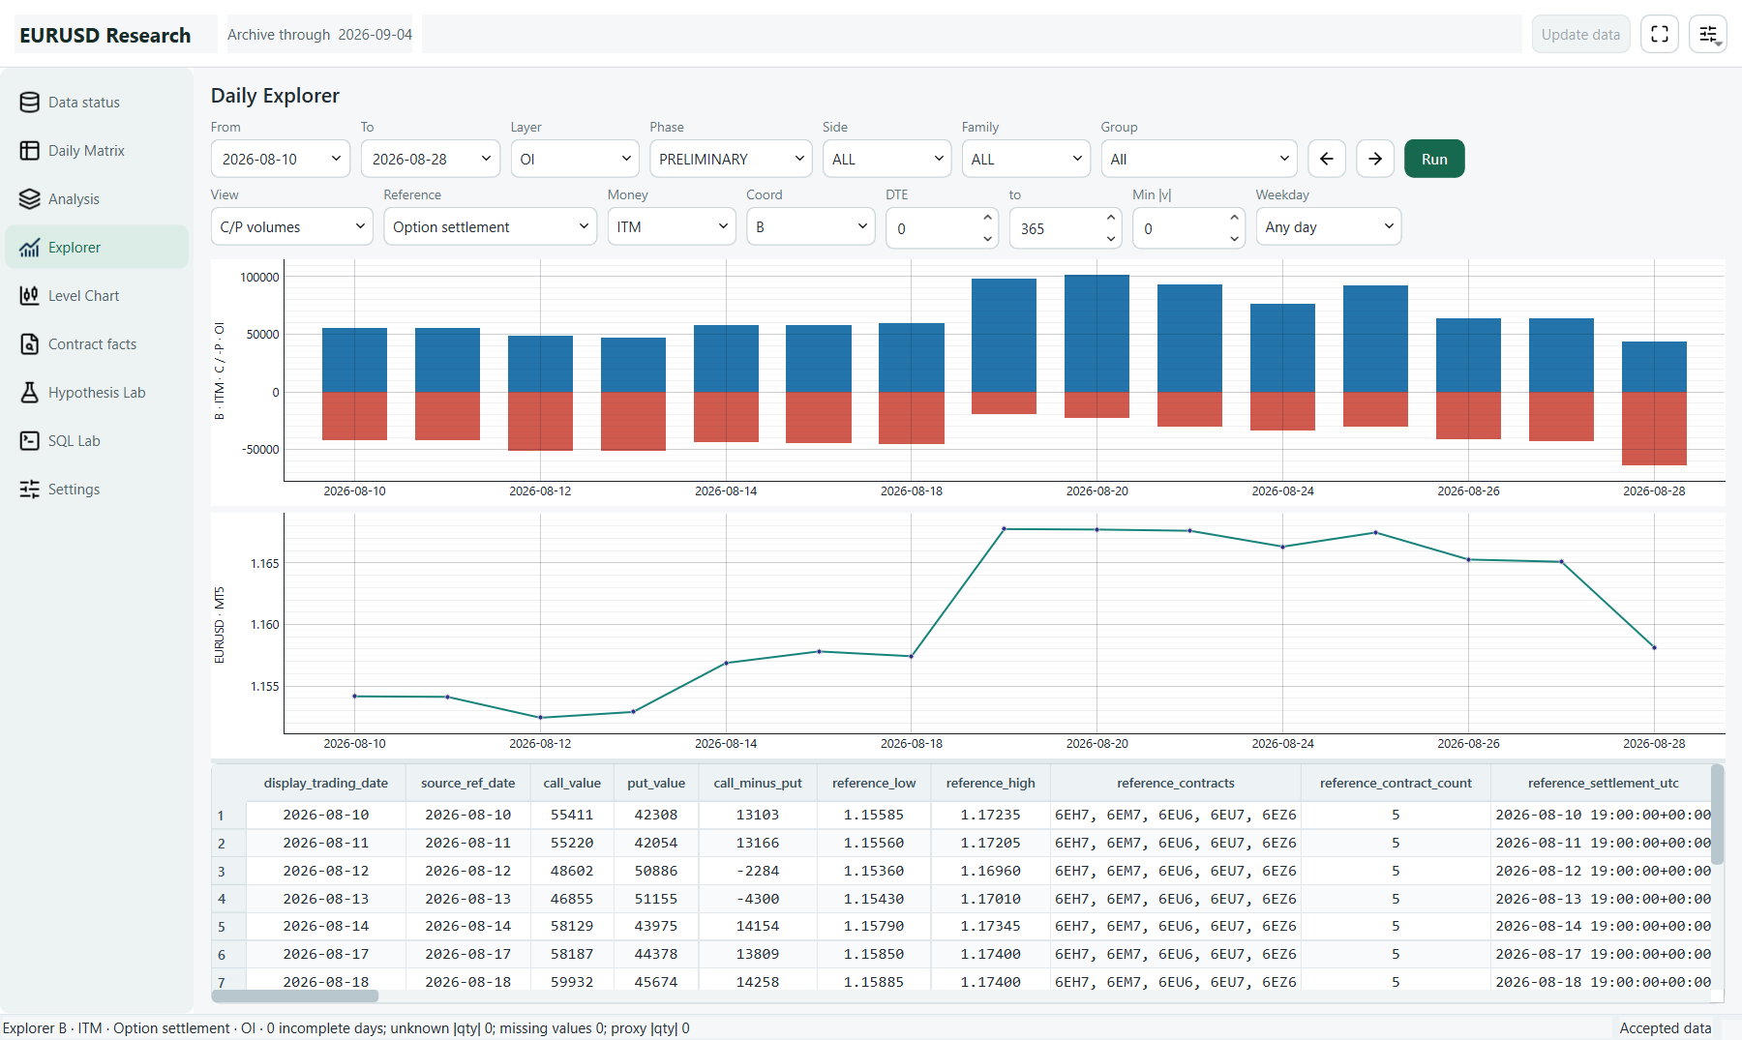Go to next date range arrow
The image size is (1742, 1040).
[x=1375, y=159]
